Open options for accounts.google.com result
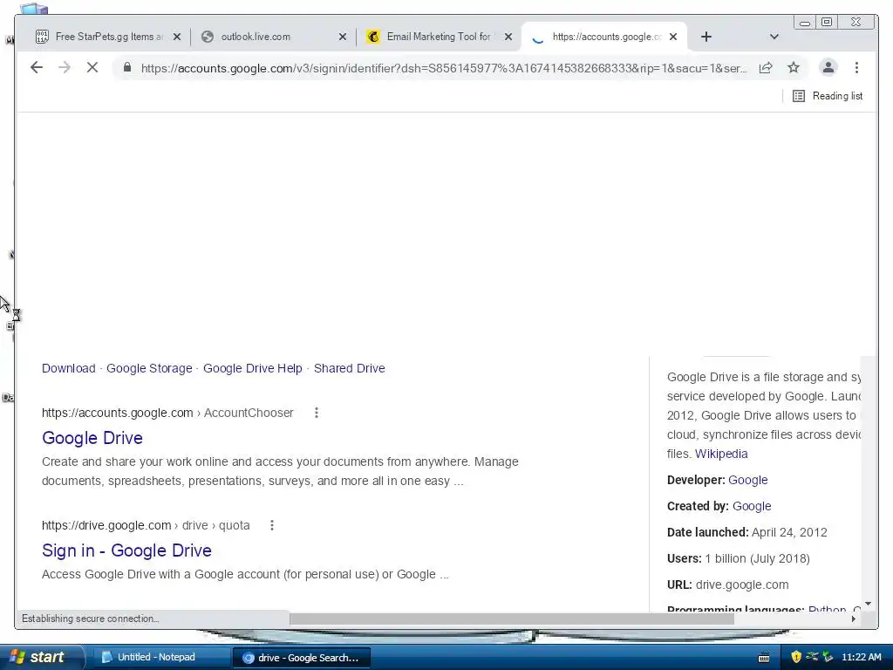This screenshot has height=670, width=893. [317, 413]
